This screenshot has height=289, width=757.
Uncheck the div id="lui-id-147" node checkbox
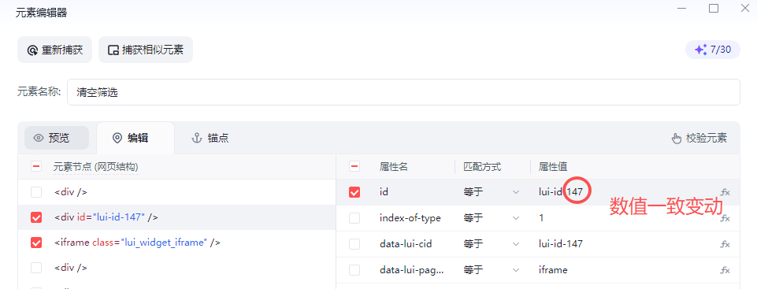click(x=36, y=217)
